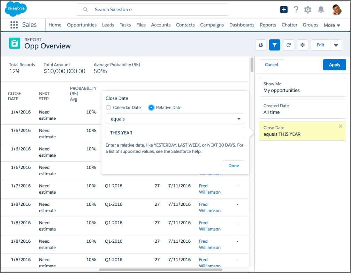Viewport: 351px width, 273px height.
Task: Click the Total Records 129 value
Action: [x=14, y=71]
